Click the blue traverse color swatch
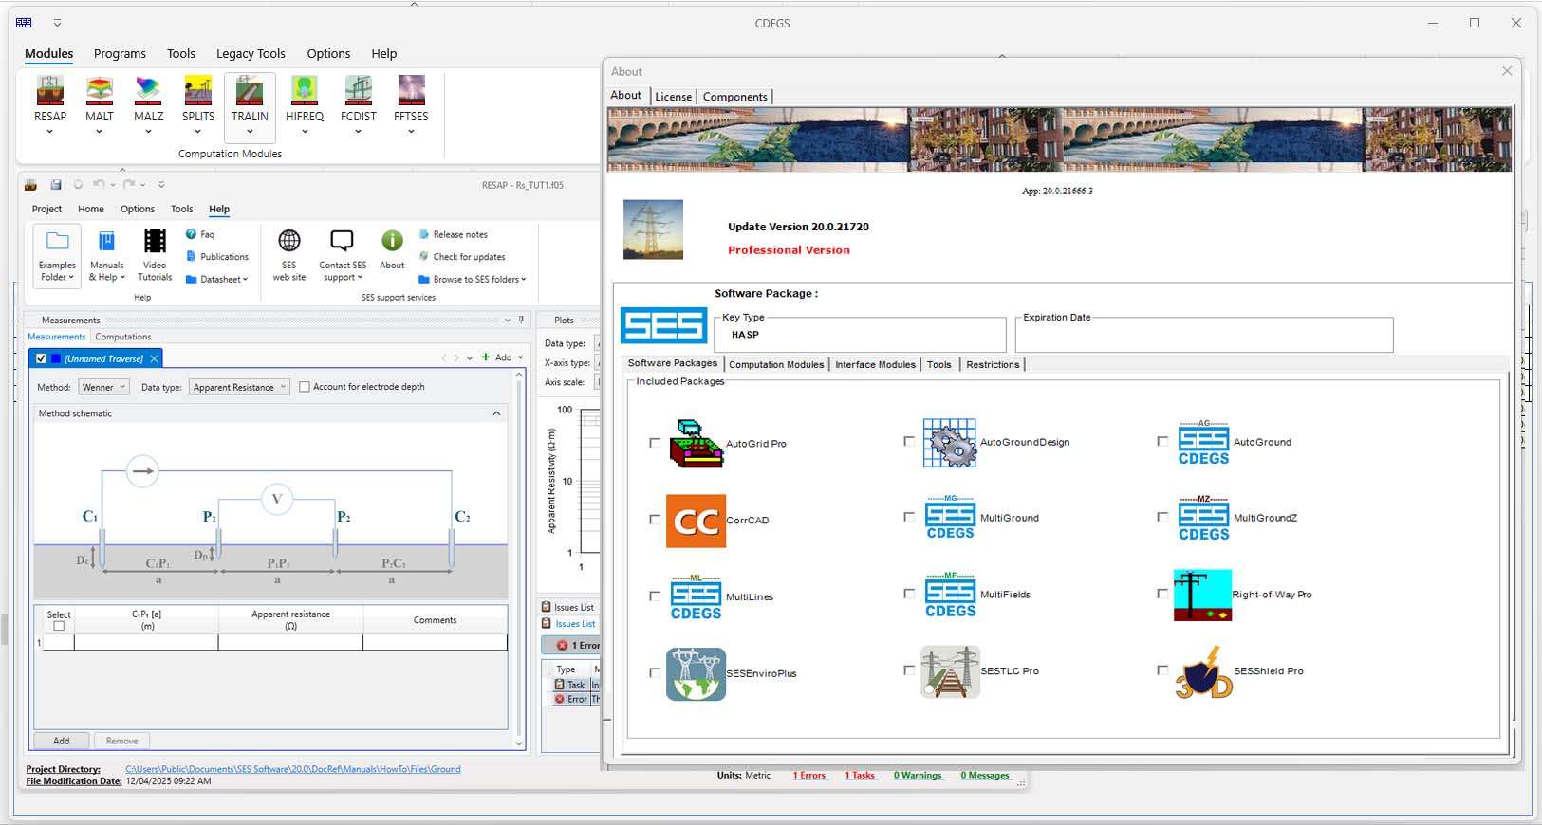The image size is (1542, 825). point(56,358)
